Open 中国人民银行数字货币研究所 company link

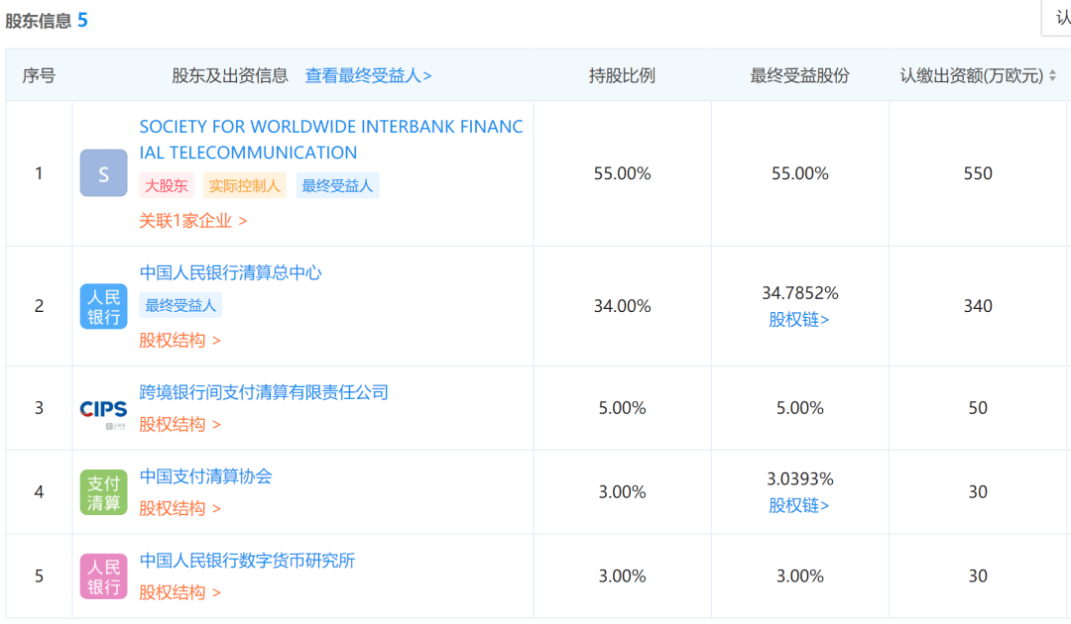coord(247,561)
